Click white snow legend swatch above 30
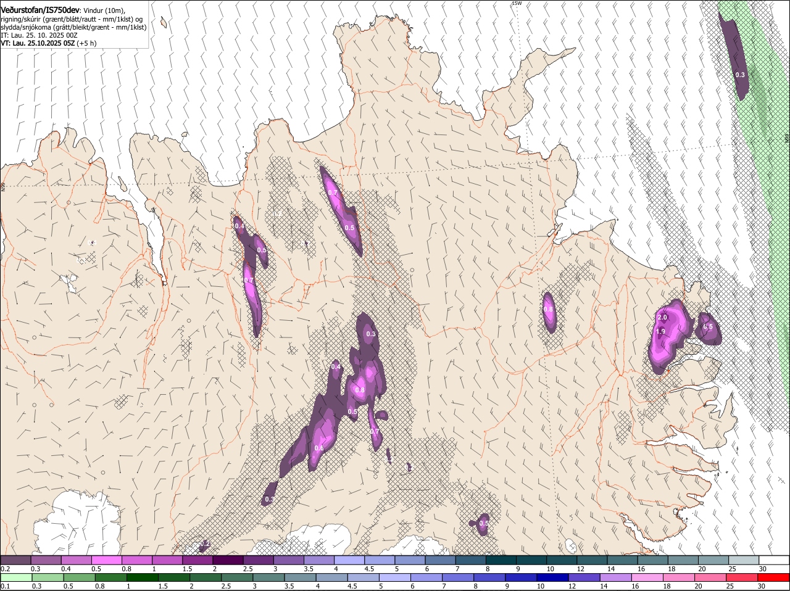Viewport: 790px width, 591px height. tap(773, 560)
